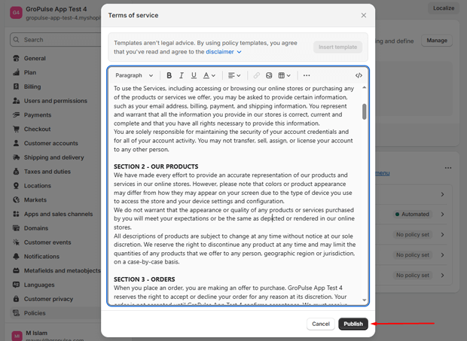
Task: Open the disclaimer link
Action: coord(220,52)
